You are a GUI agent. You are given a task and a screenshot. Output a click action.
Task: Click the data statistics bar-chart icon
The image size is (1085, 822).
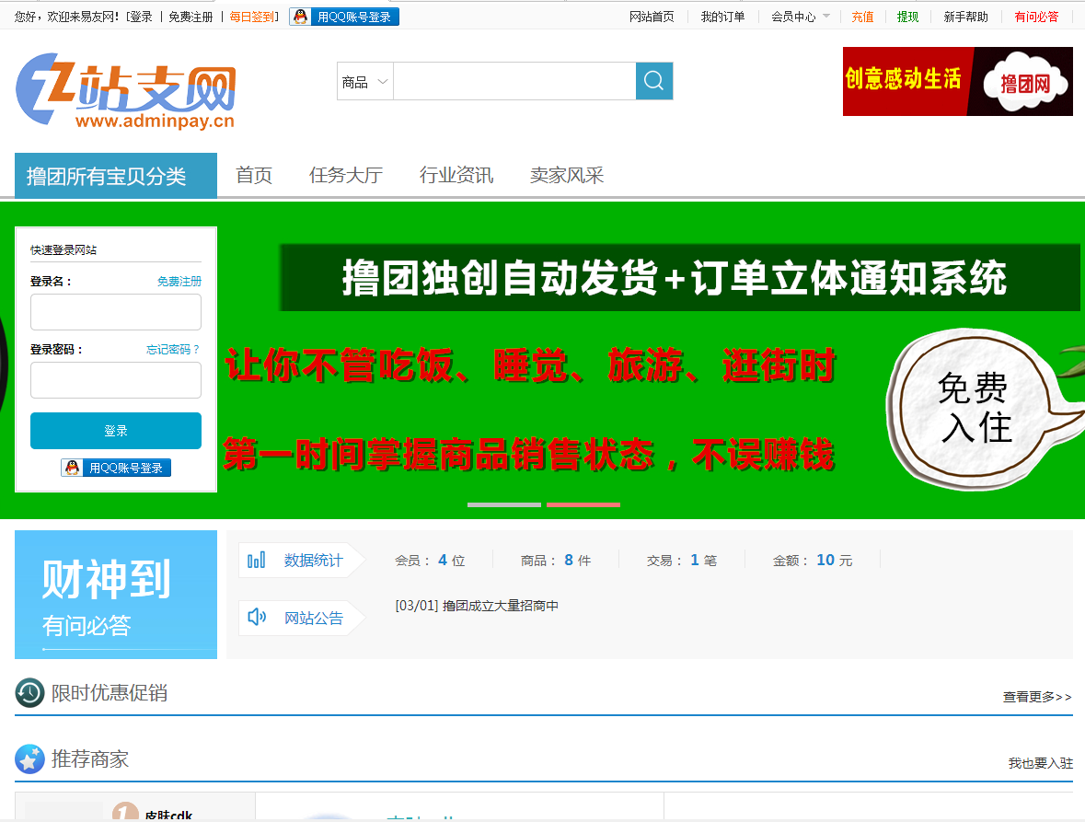pos(257,560)
